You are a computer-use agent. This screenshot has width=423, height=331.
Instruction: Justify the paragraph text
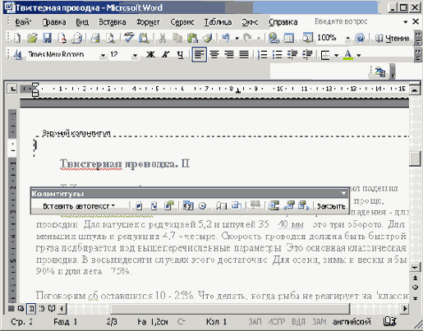pos(244,55)
